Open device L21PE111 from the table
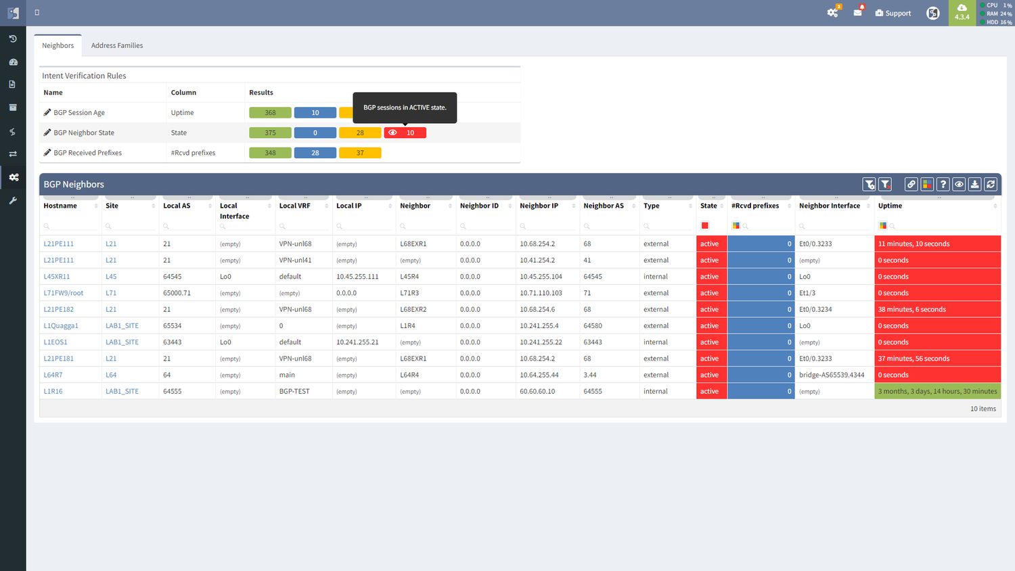The width and height of the screenshot is (1015, 571). coord(58,244)
